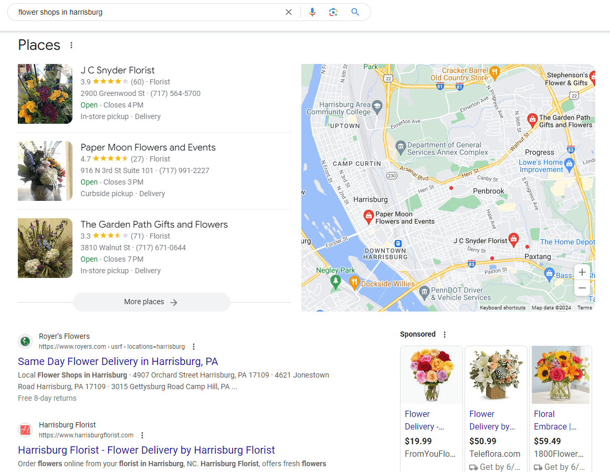Open the Sponsored section three-dot menu
This screenshot has width=610, height=472.
tap(445, 335)
